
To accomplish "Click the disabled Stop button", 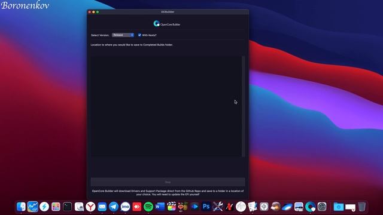I will click(168, 182).
